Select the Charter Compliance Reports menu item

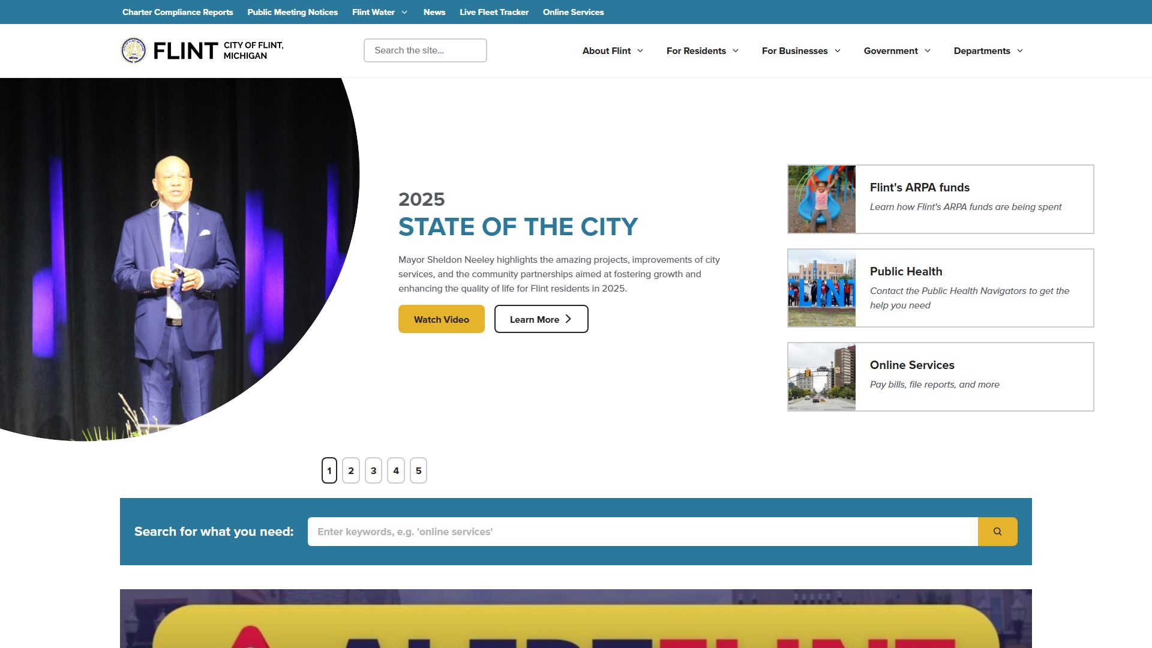(177, 12)
